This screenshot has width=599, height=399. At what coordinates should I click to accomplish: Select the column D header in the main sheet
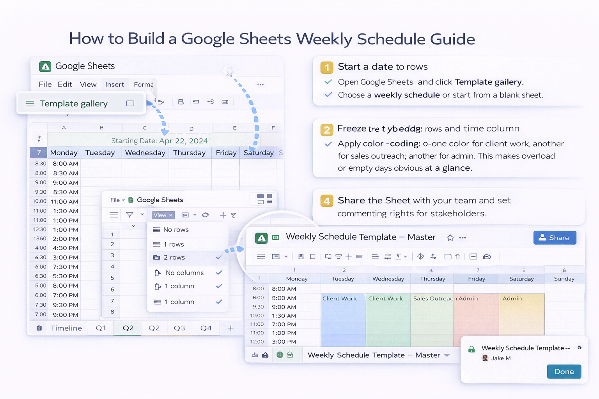[191, 128]
